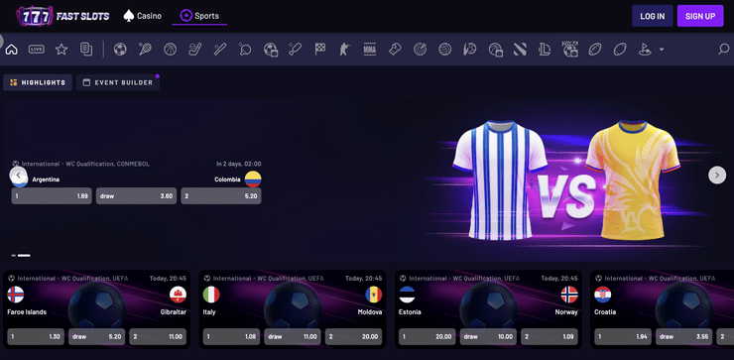Select the tennis racket sport icon

click(145, 50)
